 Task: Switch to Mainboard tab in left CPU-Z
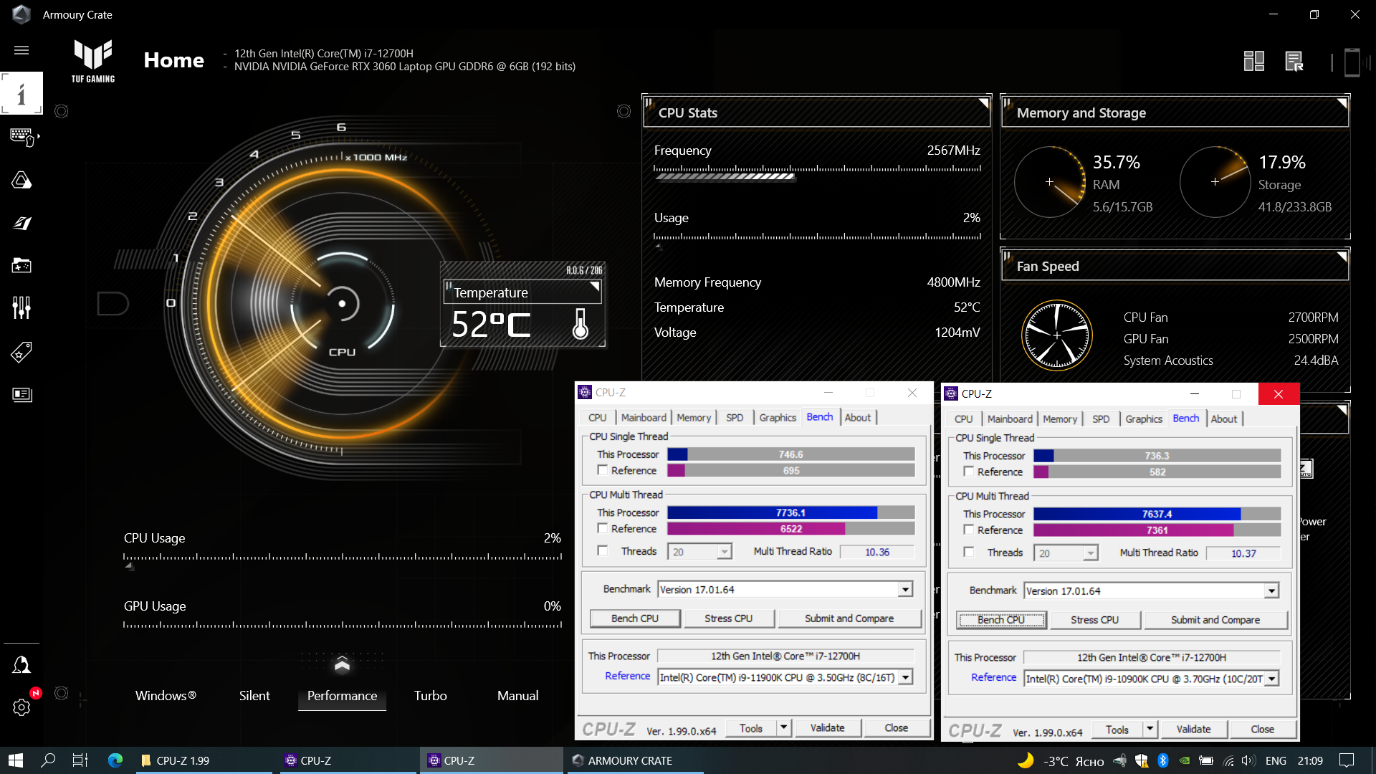pyautogui.click(x=643, y=418)
